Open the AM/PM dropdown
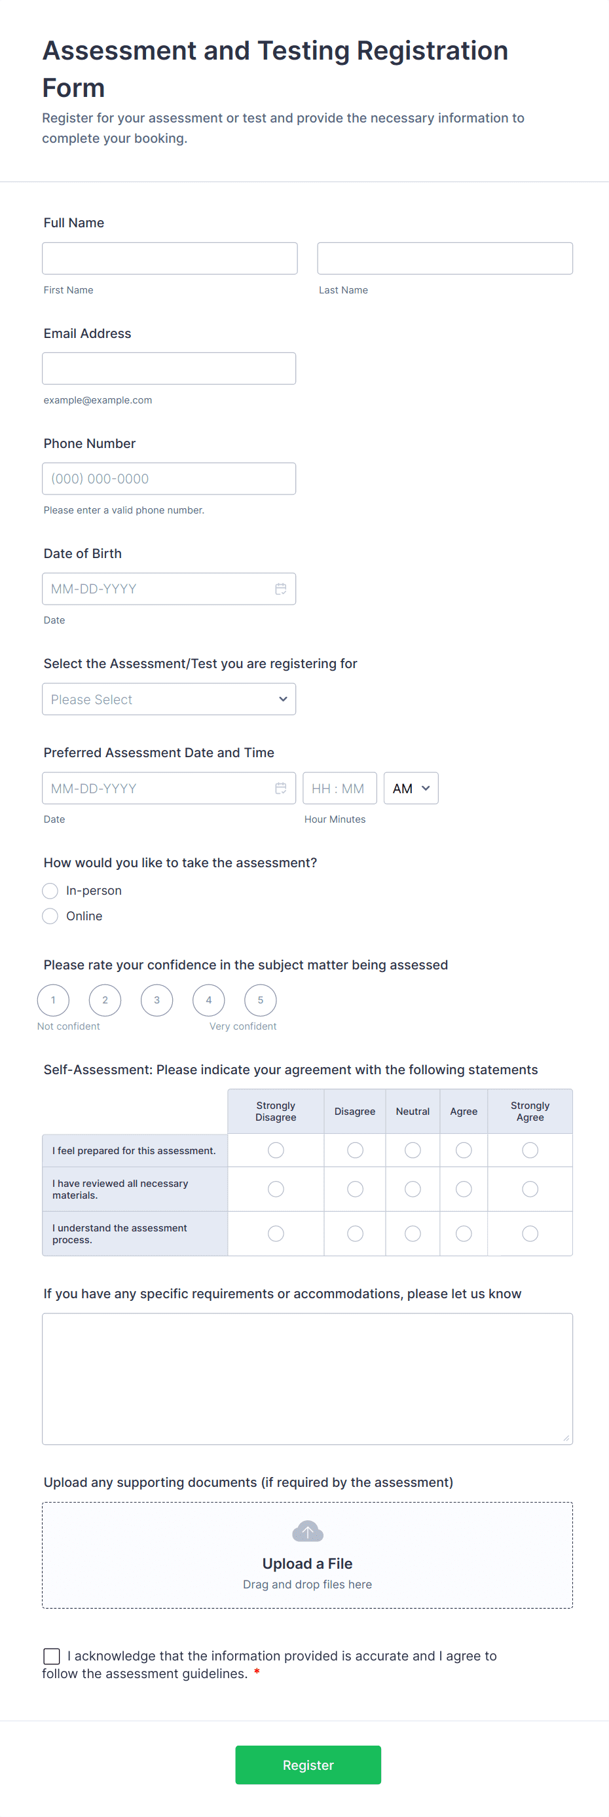609x1817 pixels. tap(411, 789)
